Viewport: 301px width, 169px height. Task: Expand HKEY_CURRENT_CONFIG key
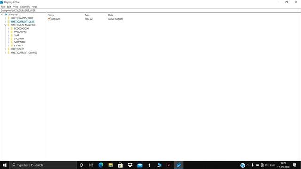5,53
